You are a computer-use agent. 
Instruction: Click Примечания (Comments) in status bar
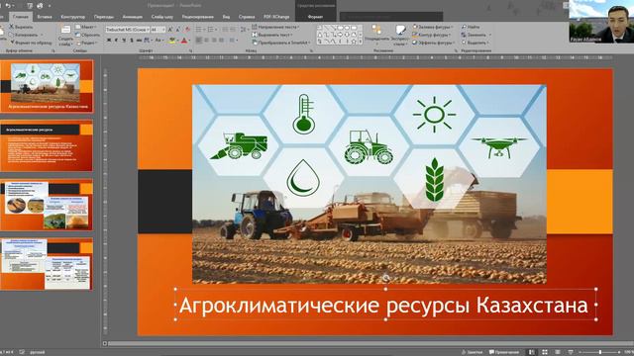click(504, 352)
